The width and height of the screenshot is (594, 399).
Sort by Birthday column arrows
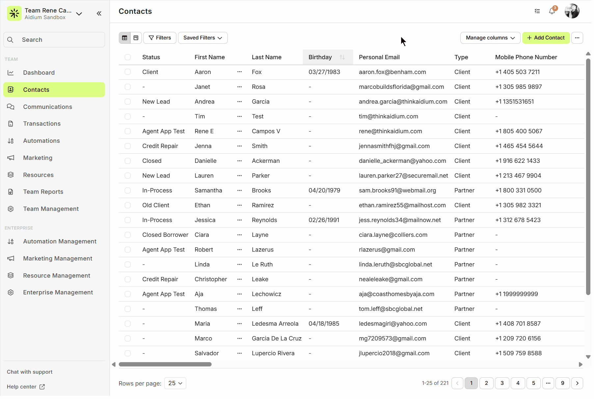pos(342,57)
